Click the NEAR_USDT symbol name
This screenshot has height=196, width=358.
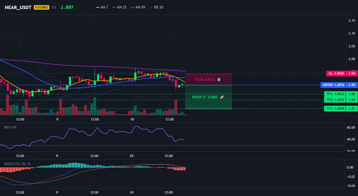pyautogui.click(x=18, y=7)
